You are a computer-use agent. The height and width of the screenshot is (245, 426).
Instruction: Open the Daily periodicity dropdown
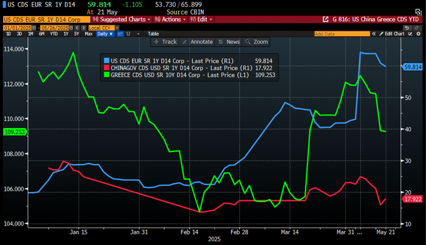point(105,34)
